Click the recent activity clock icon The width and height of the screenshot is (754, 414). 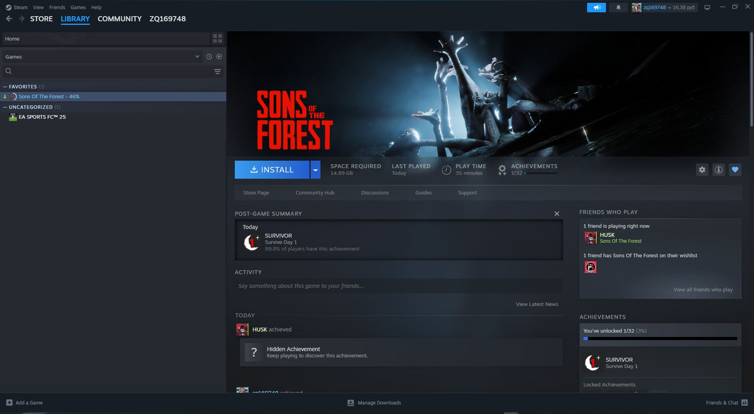click(209, 57)
